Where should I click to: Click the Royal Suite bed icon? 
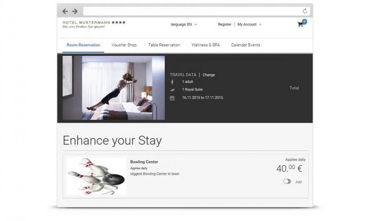coord(172,90)
